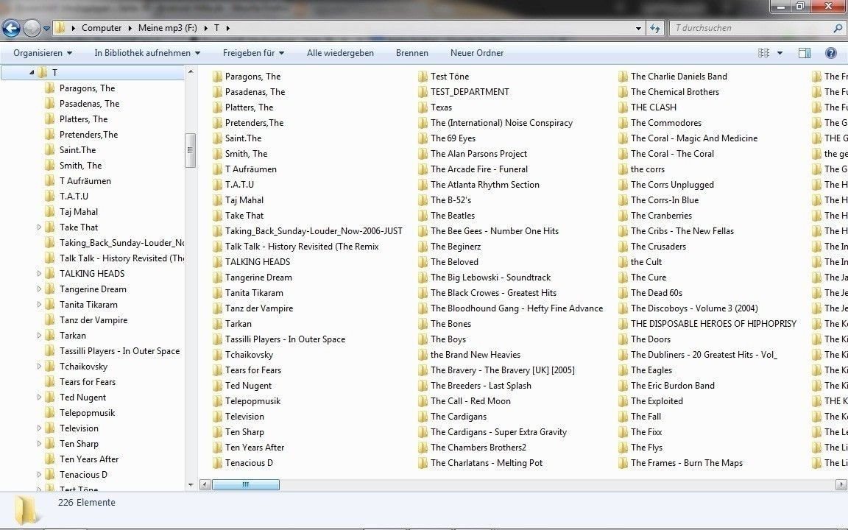
Task: Open the Organisieren menu
Action: click(43, 53)
